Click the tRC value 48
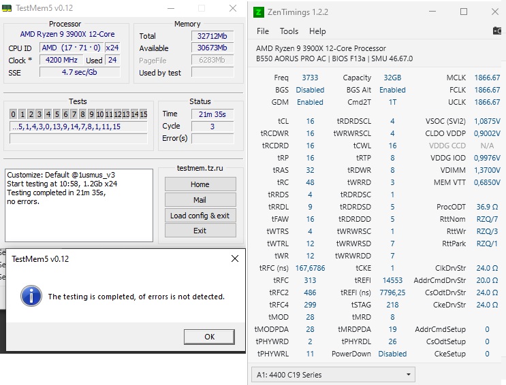 tap(310, 182)
